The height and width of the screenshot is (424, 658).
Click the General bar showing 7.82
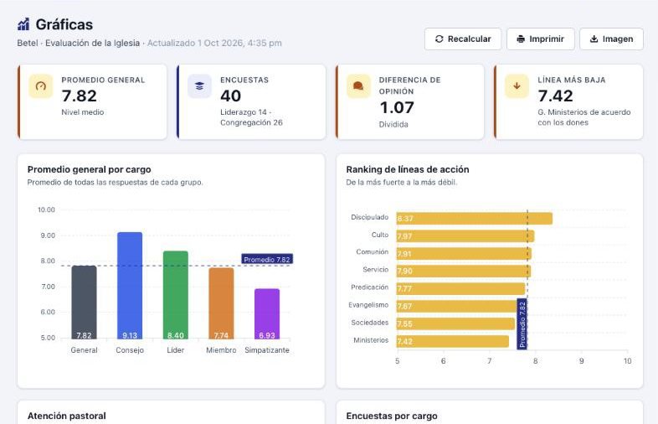tap(84, 302)
